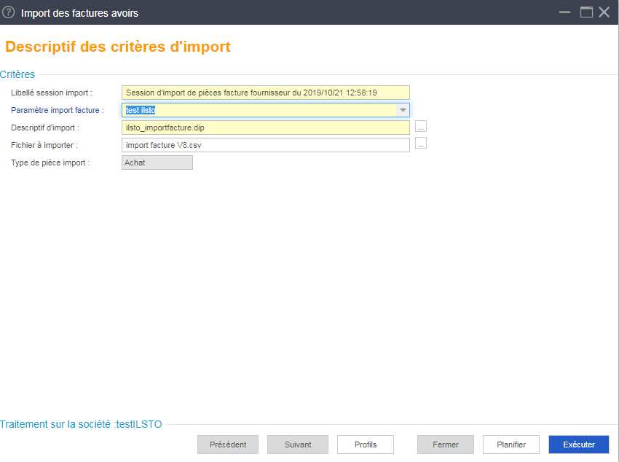Maximize the Import des factures avoirs window
This screenshot has height=462, width=619.
586,12
